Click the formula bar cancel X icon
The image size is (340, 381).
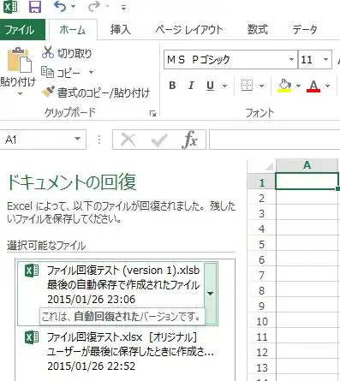[x=128, y=140]
